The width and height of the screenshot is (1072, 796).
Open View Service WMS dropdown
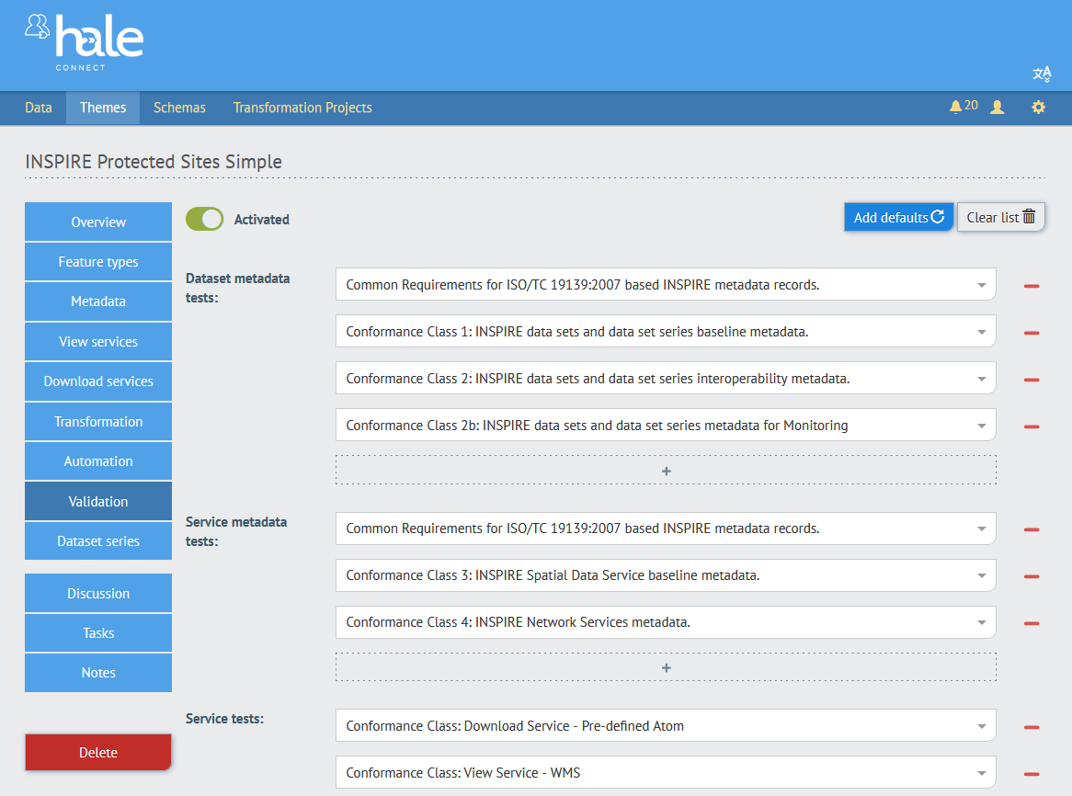(666, 772)
